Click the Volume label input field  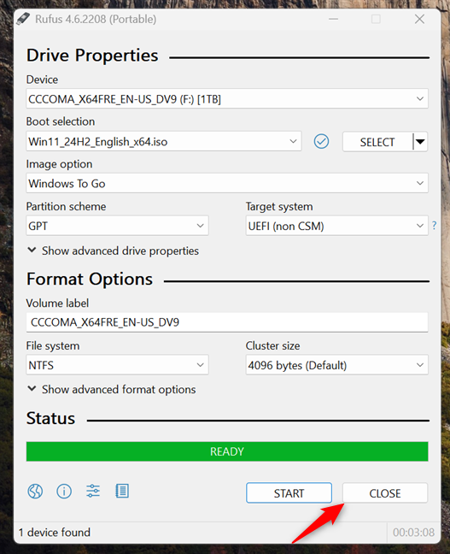[227, 322]
